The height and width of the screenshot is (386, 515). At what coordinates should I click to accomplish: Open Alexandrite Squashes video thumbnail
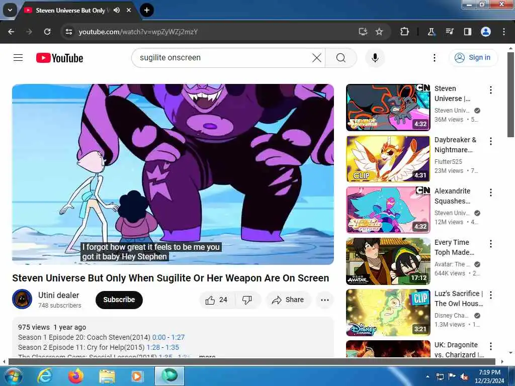pos(388,210)
